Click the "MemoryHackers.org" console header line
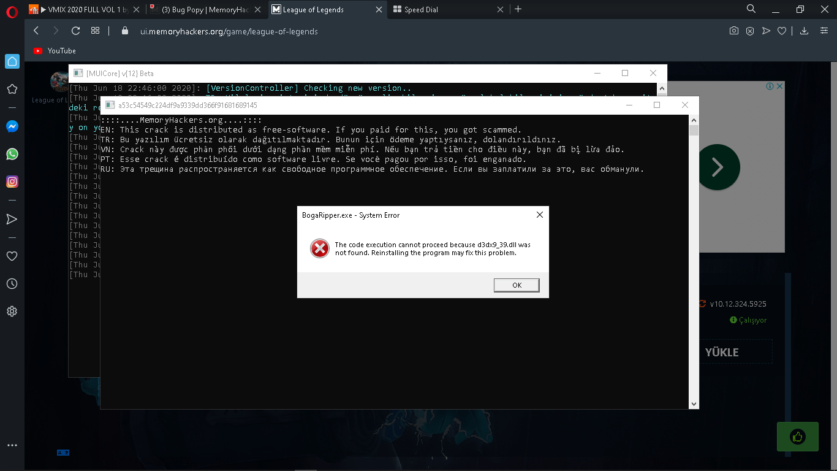837x471 pixels. point(180,120)
